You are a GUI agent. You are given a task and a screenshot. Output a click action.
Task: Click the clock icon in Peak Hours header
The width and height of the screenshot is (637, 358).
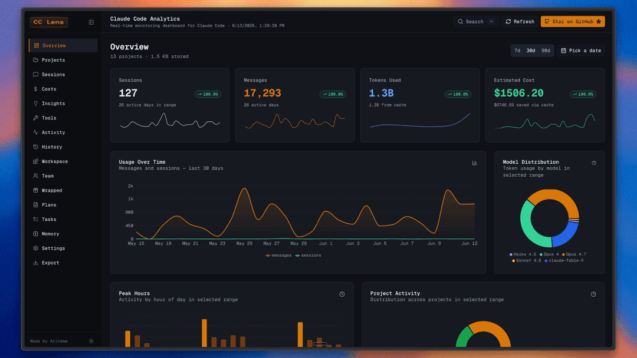pyautogui.click(x=342, y=294)
